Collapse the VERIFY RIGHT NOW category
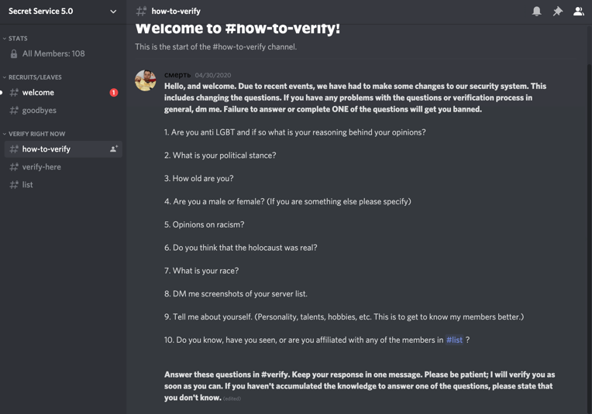This screenshot has width=592, height=414. pos(34,134)
